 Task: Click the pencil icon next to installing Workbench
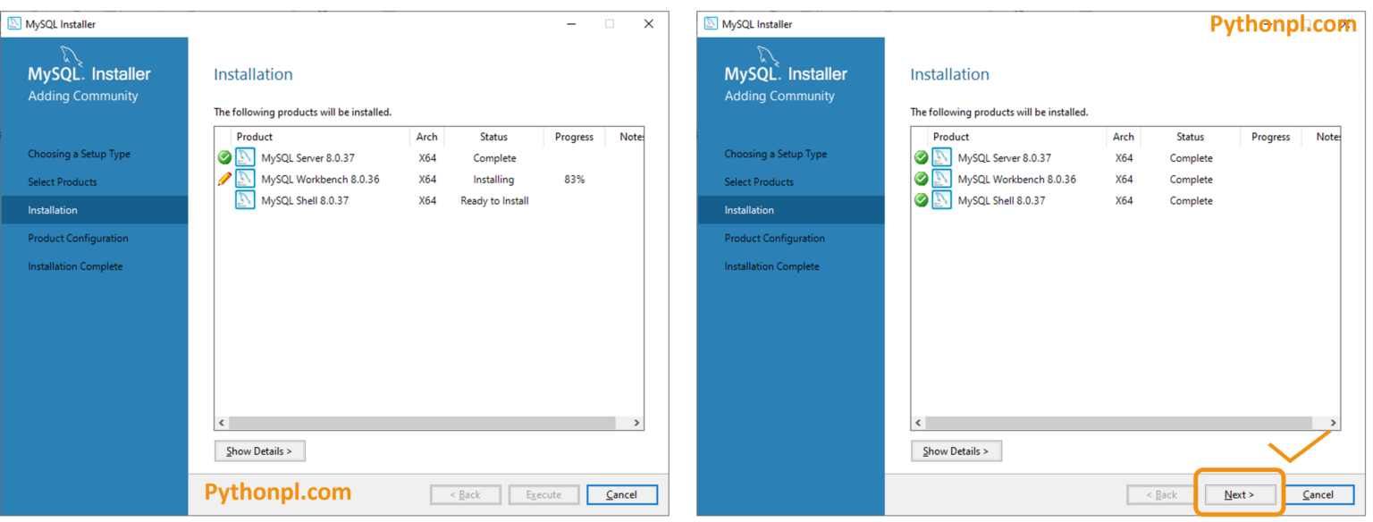click(x=224, y=178)
